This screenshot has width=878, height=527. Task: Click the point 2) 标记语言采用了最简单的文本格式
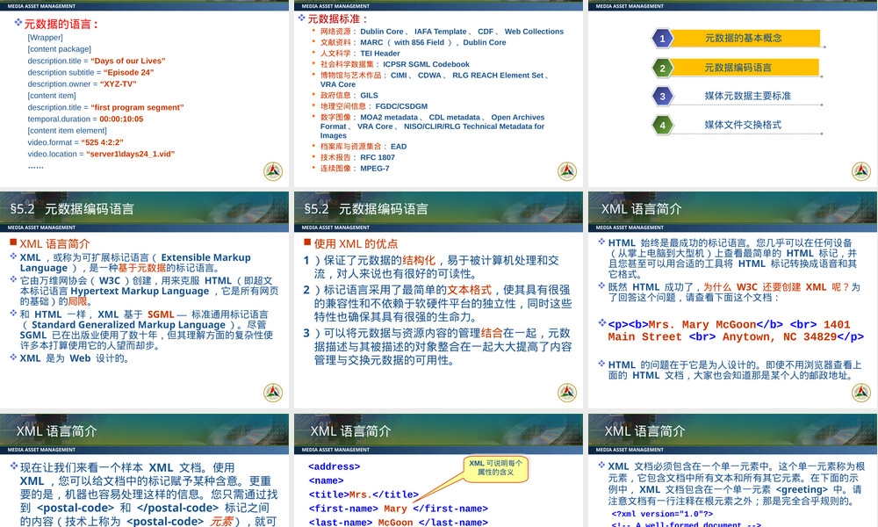click(x=438, y=303)
